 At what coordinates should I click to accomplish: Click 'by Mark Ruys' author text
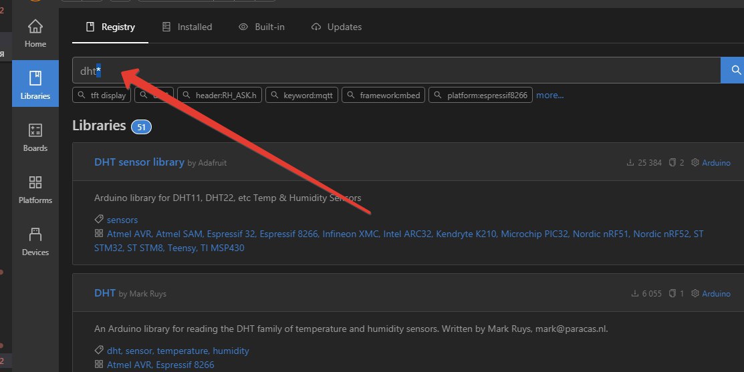(142, 294)
